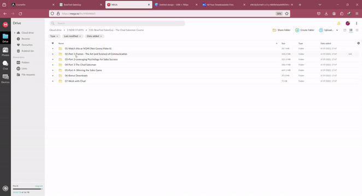362x196 pixels.
Task: Click the Share folder button
Action: pyautogui.click(x=282, y=30)
